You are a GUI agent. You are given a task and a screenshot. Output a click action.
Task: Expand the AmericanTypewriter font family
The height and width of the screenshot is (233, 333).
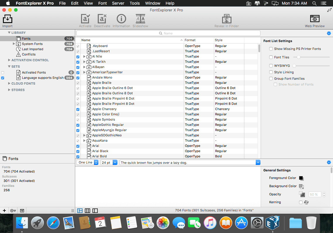click(84, 72)
